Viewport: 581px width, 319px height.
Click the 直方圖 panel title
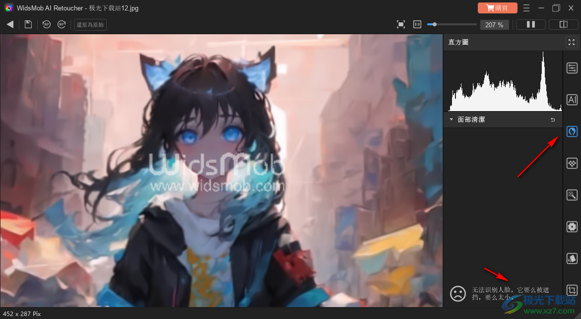pyautogui.click(x=458, y=42)
